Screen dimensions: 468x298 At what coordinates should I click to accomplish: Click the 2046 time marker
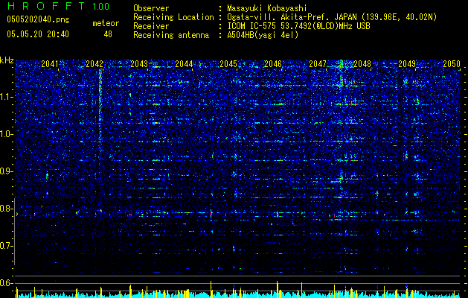pos(273,64)
